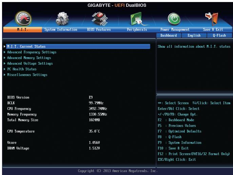This screenshot has width=233, height=175.
Task: Click the CPU Temperature label
Action: [21, 131]
